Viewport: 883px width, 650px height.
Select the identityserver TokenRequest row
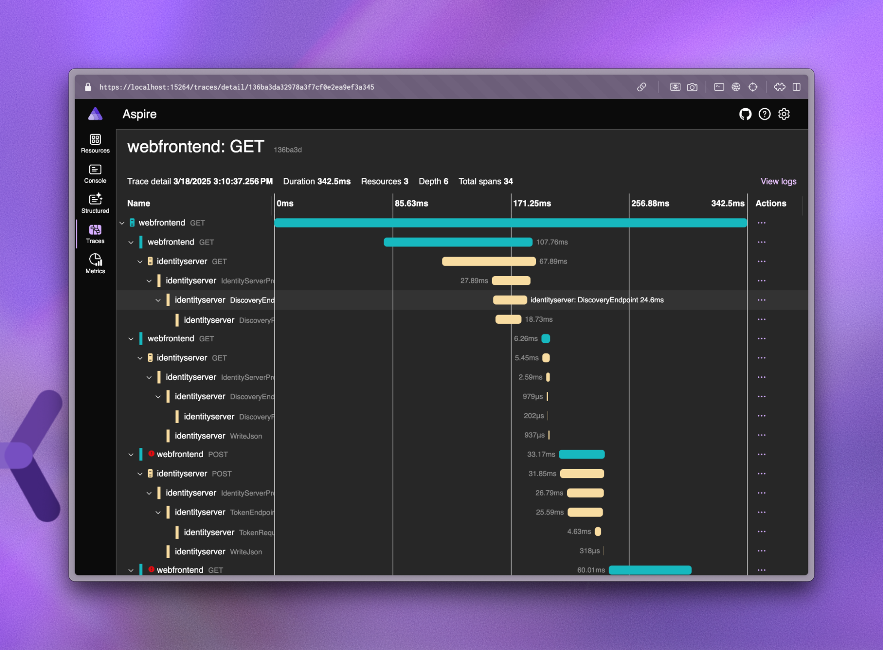[x=462, y=532]
